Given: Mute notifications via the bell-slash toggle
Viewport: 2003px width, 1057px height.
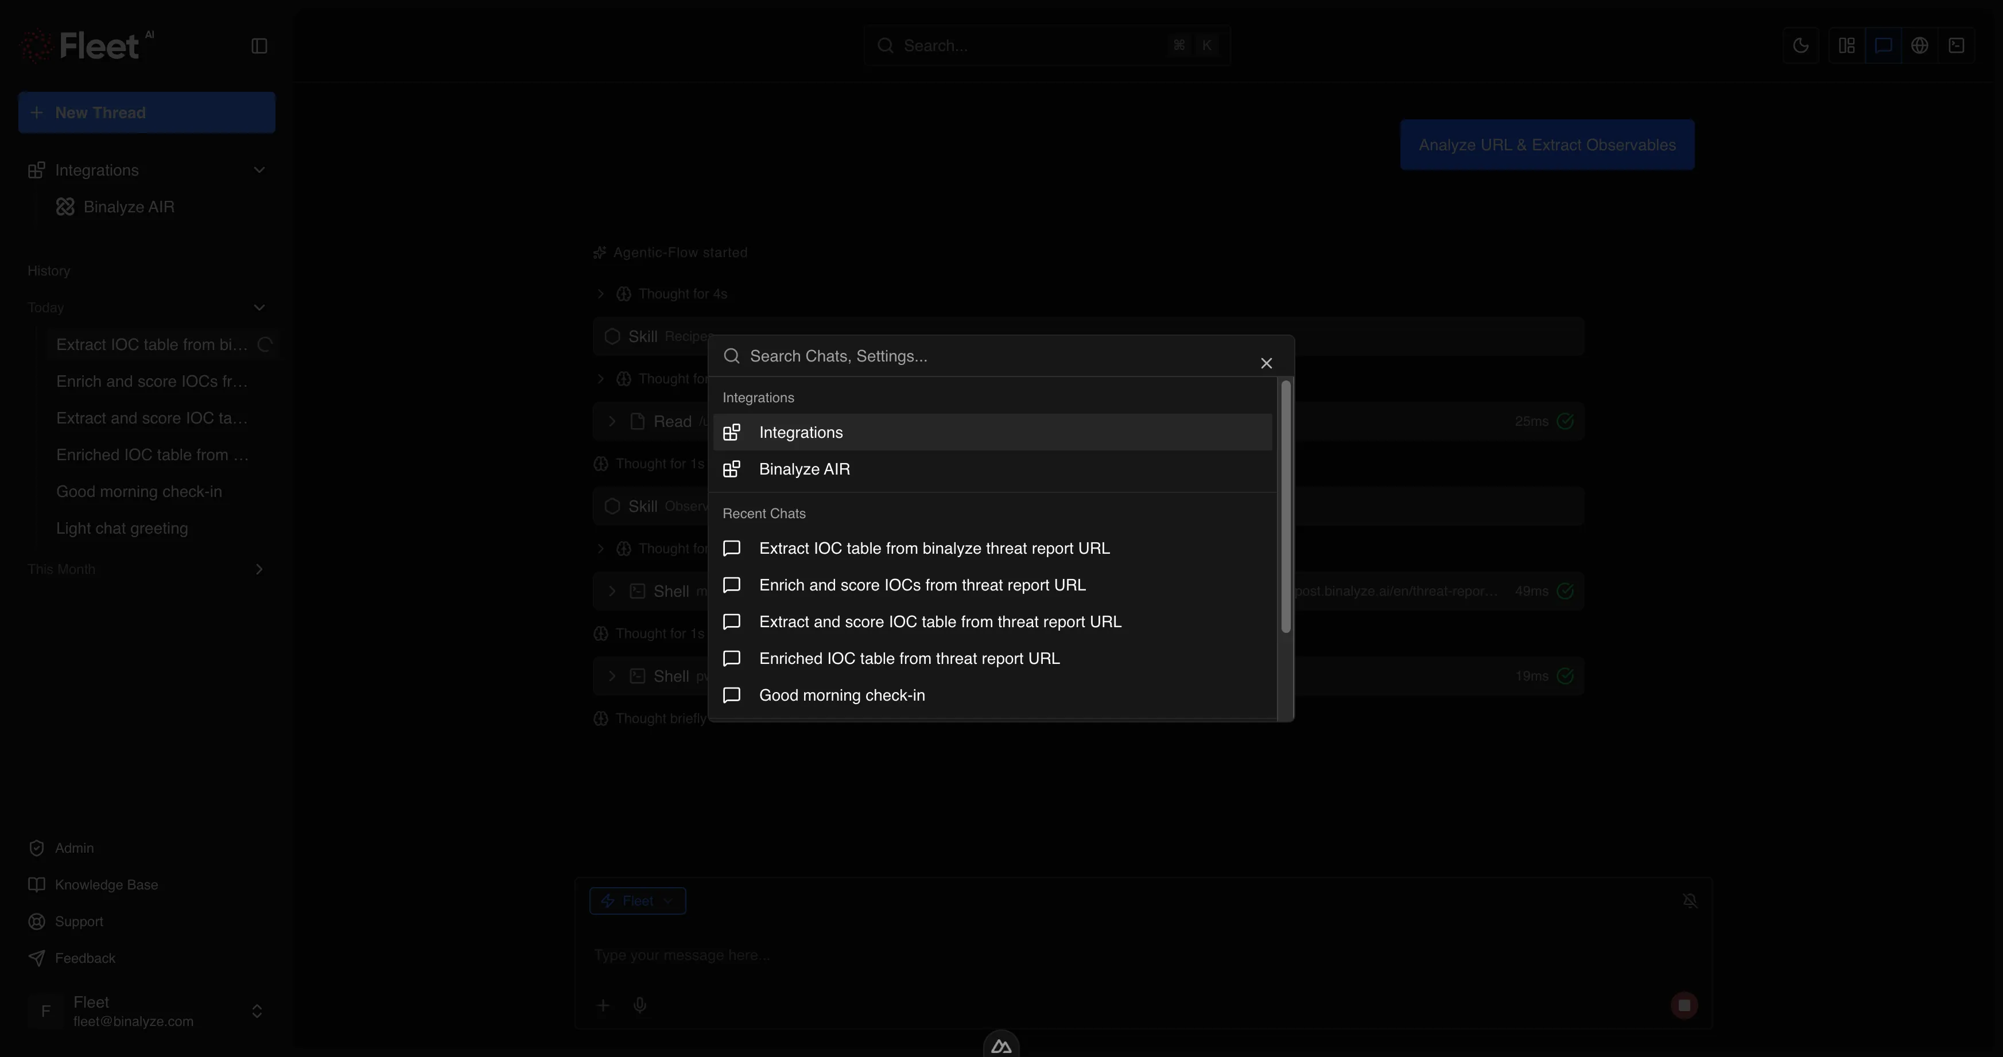Looking at the screenshot, I should coord(1690,900).
